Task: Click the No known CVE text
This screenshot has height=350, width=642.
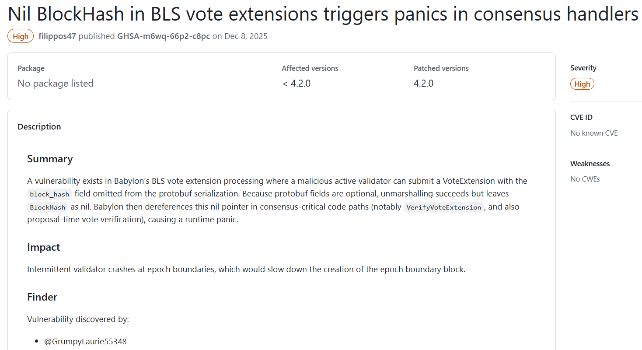Action: [594, 133]
